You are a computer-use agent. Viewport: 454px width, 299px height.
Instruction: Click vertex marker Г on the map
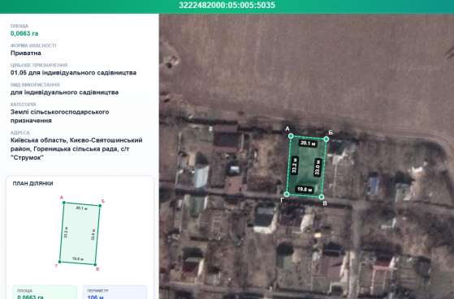click(287, 194)
